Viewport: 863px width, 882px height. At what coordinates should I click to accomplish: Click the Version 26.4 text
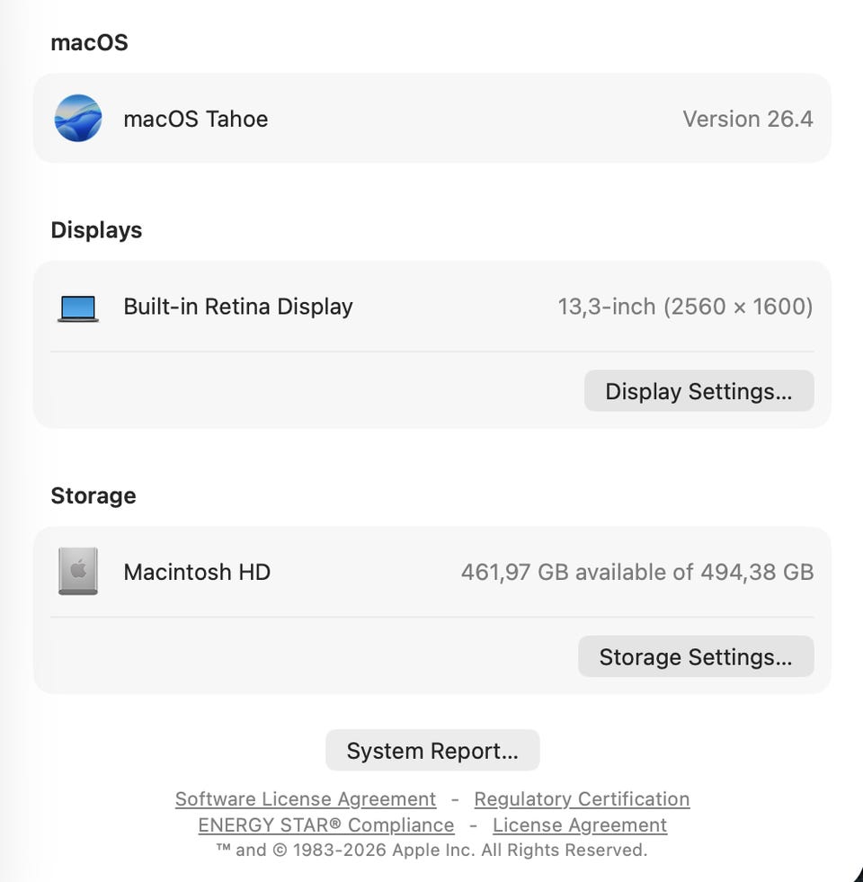click(748, 119)
